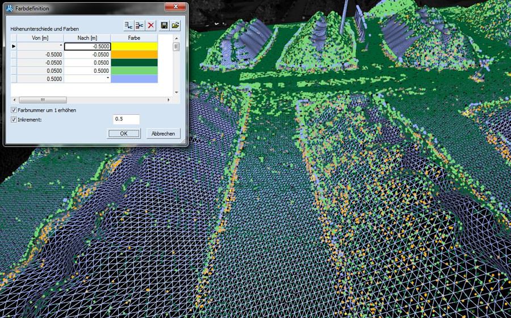Select the yellow color swatch
511x318 pixels.
point(134,46)
